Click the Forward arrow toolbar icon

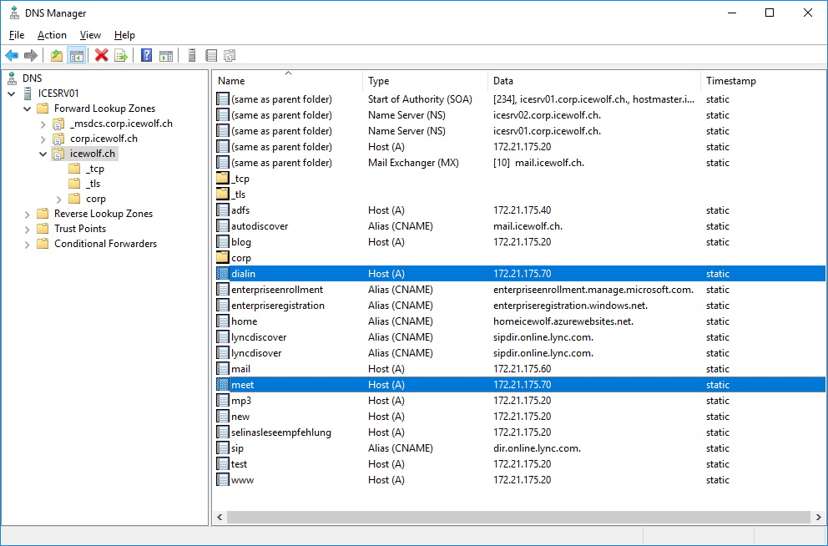point(31,55)
